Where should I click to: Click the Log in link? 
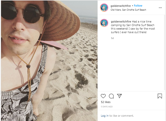105,116
